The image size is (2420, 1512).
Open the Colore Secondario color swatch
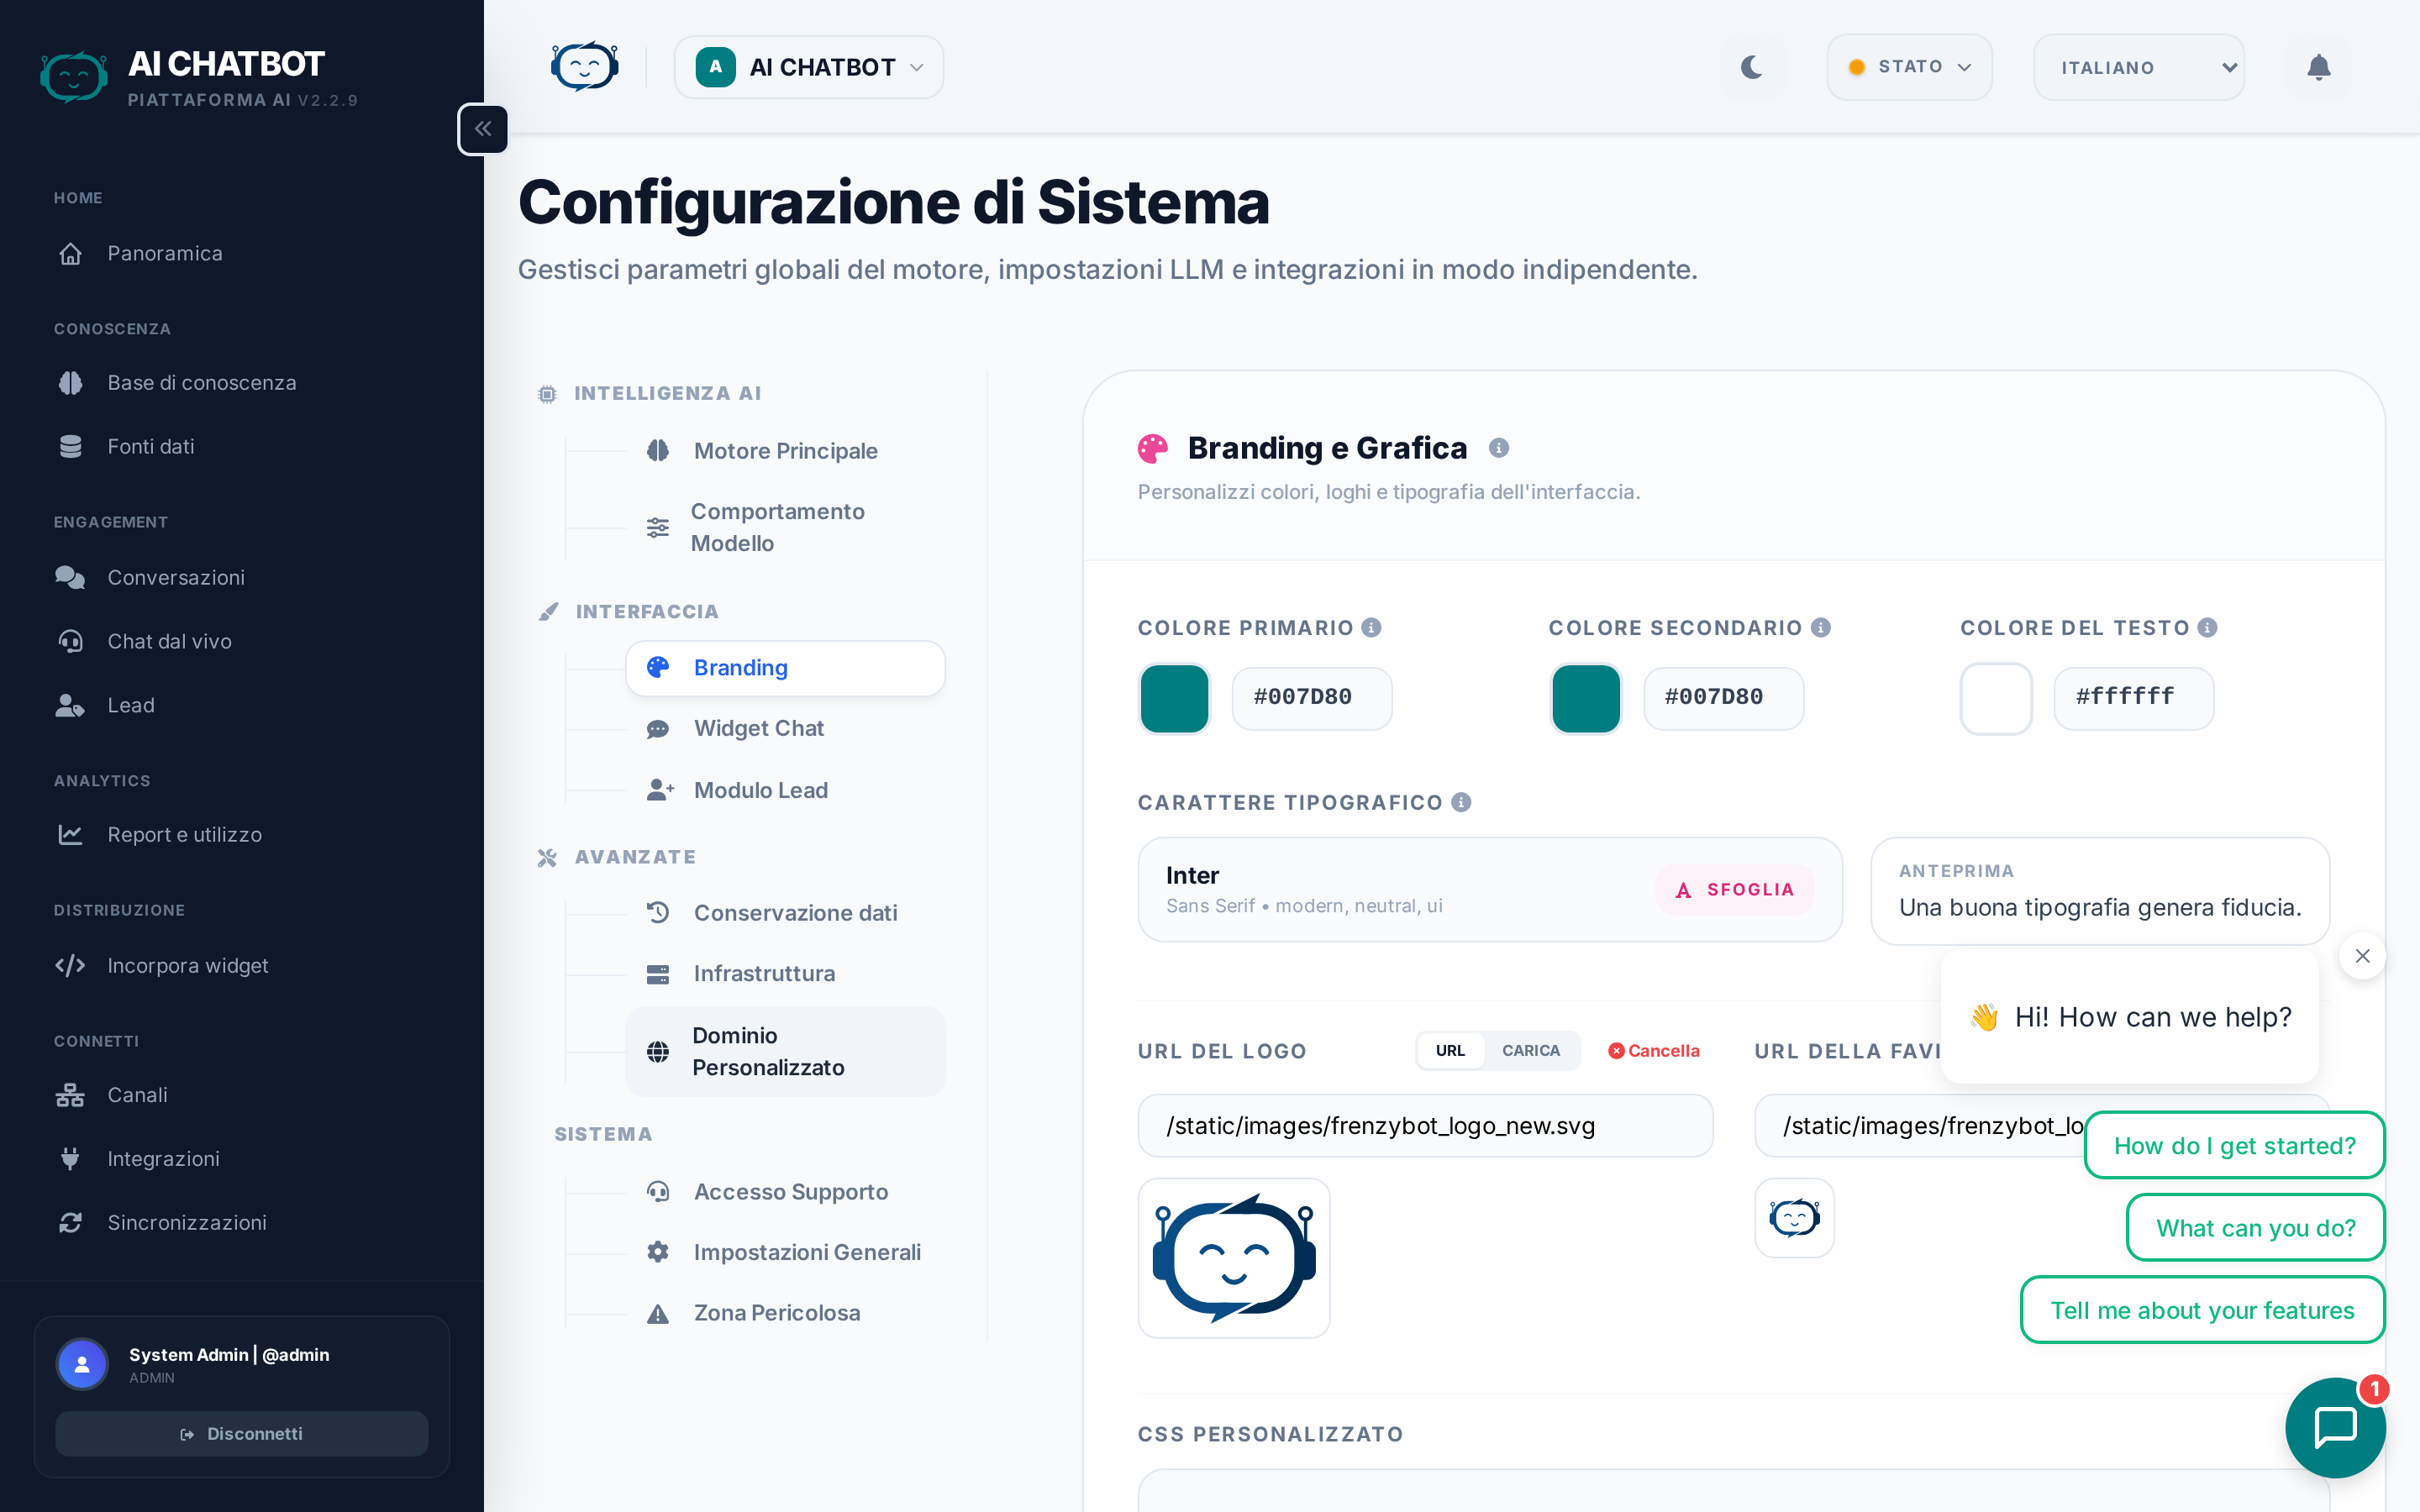click(1586, 698)
